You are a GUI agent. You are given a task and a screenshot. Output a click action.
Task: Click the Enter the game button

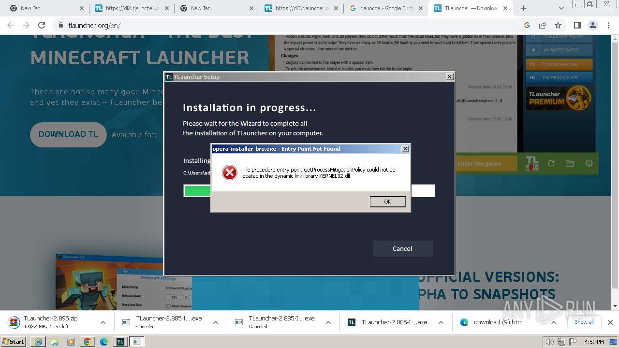click(x=485, y=163)
